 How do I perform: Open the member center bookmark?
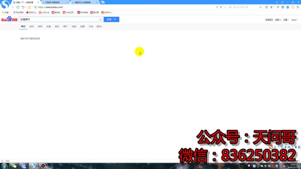[x=107, y=12]
